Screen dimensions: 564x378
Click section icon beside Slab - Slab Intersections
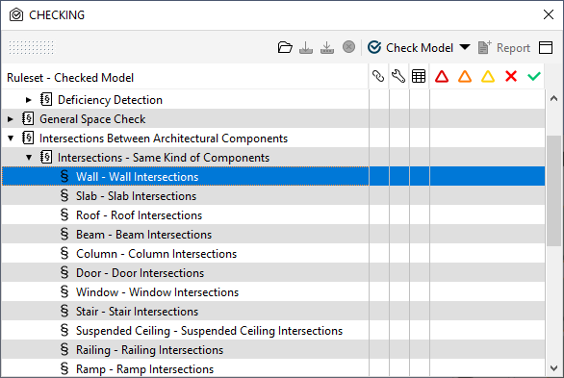[64, 195]
